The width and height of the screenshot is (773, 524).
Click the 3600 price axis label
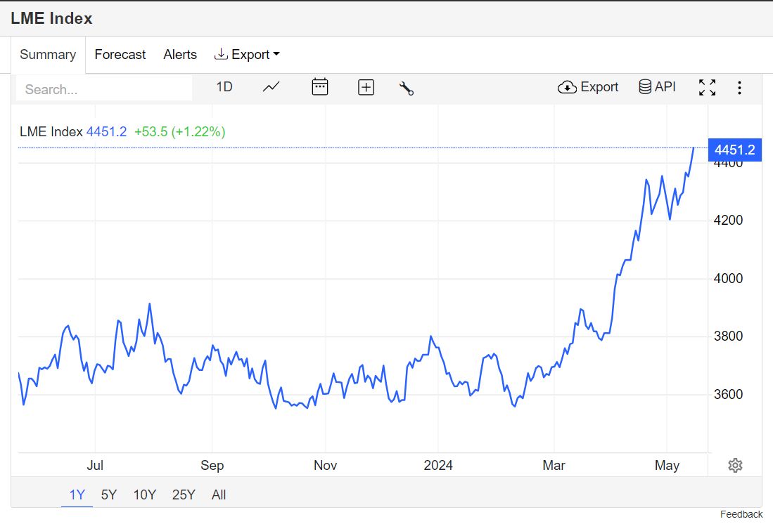(x=728, y=395)
